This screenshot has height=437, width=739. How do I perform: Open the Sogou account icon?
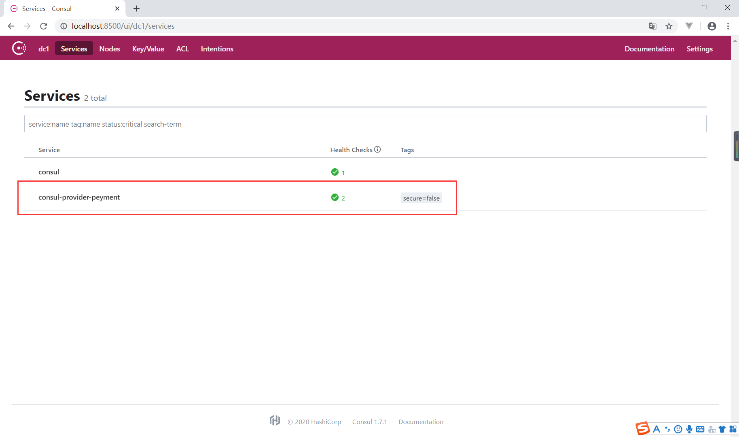pyautogui.click(x=712, y=429)
